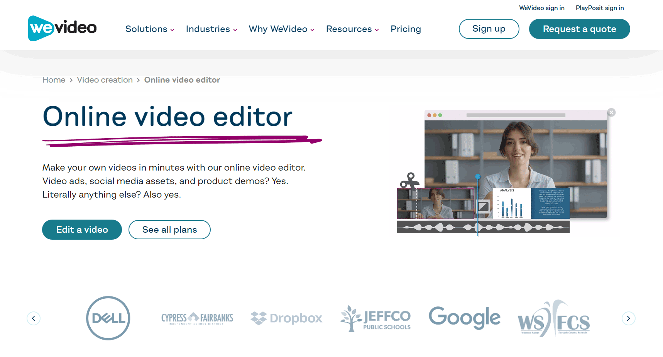Show previous logos in carousel
This screenshot has height=357, width=663.
tap(34, 318)
